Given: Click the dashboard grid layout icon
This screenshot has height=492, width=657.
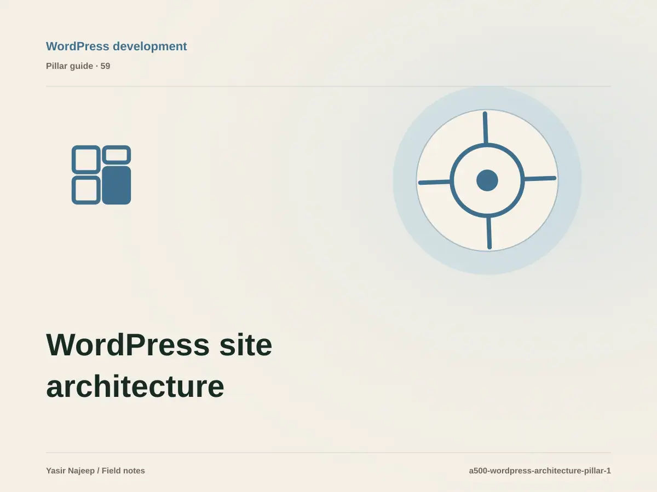Looking at the screenshot, I should click(101, 175).
